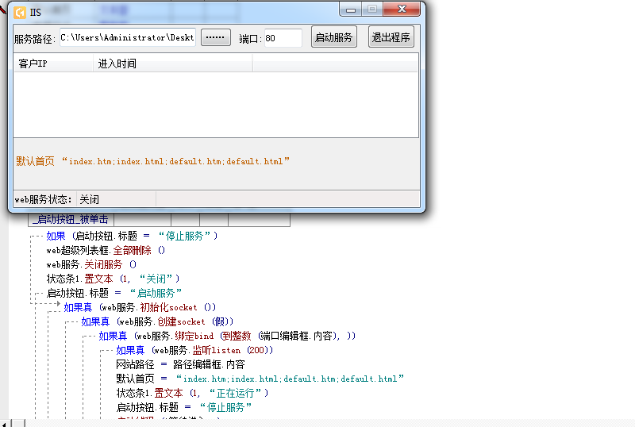The image size is (635, 427).
Task: Click the 端口 port field showing 80
Action: coord(283,37)
